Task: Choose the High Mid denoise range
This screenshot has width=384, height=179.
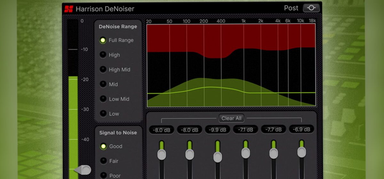Action: pyautogui.click(x=115, y=70)
